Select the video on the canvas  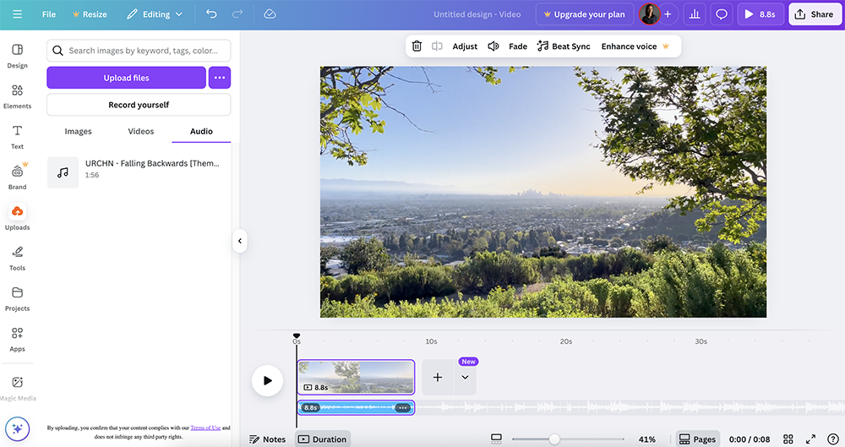coord(543,192)
